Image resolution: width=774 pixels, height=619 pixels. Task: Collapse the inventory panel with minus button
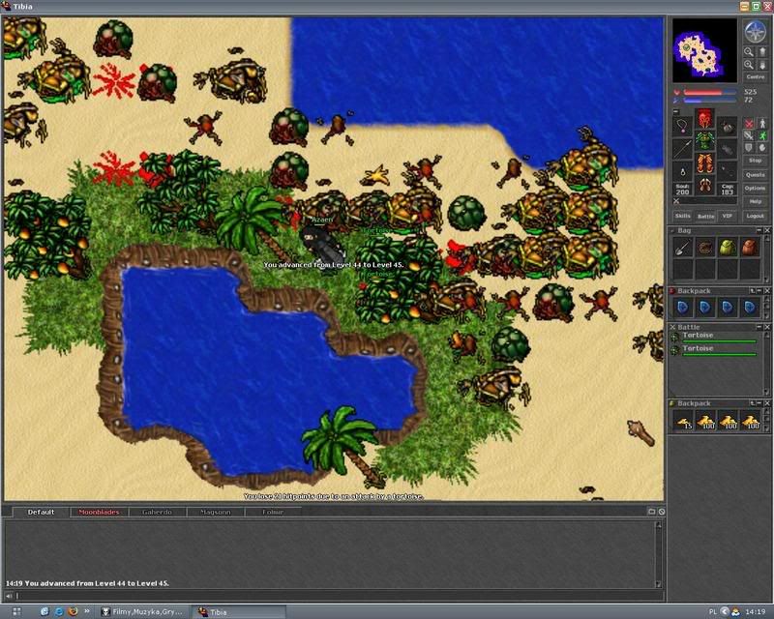[x=676, y=112]
